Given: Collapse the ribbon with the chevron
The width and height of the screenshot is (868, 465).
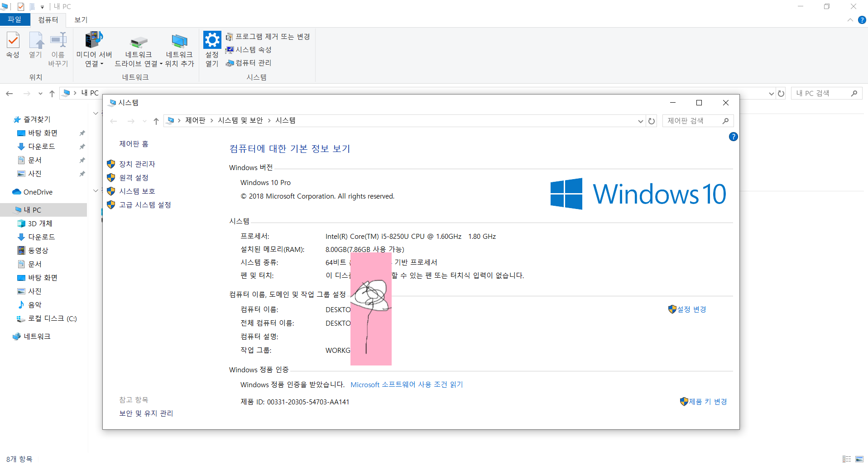Looking at the screenshot, I should 850,20.
